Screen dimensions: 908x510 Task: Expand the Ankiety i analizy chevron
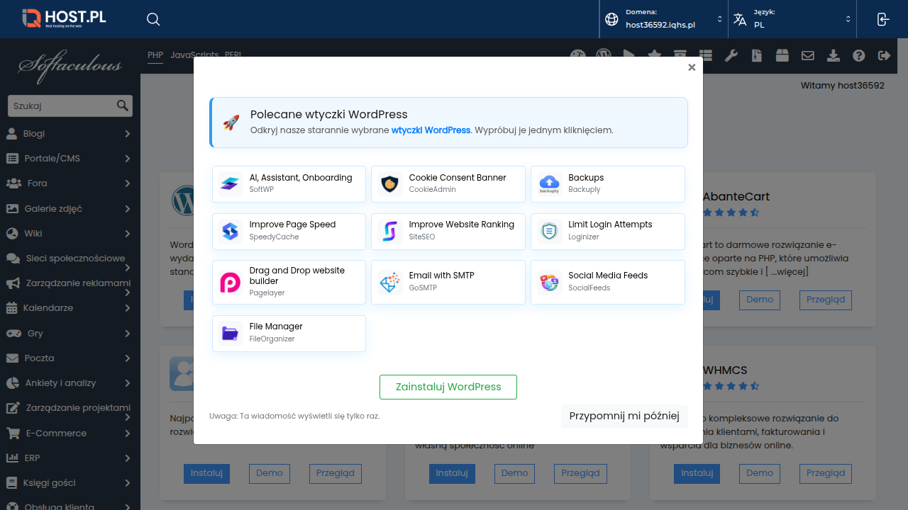(x=128, y=383)
